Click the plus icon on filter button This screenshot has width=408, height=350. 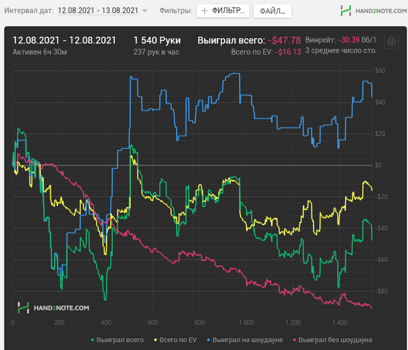click(205, 10)
